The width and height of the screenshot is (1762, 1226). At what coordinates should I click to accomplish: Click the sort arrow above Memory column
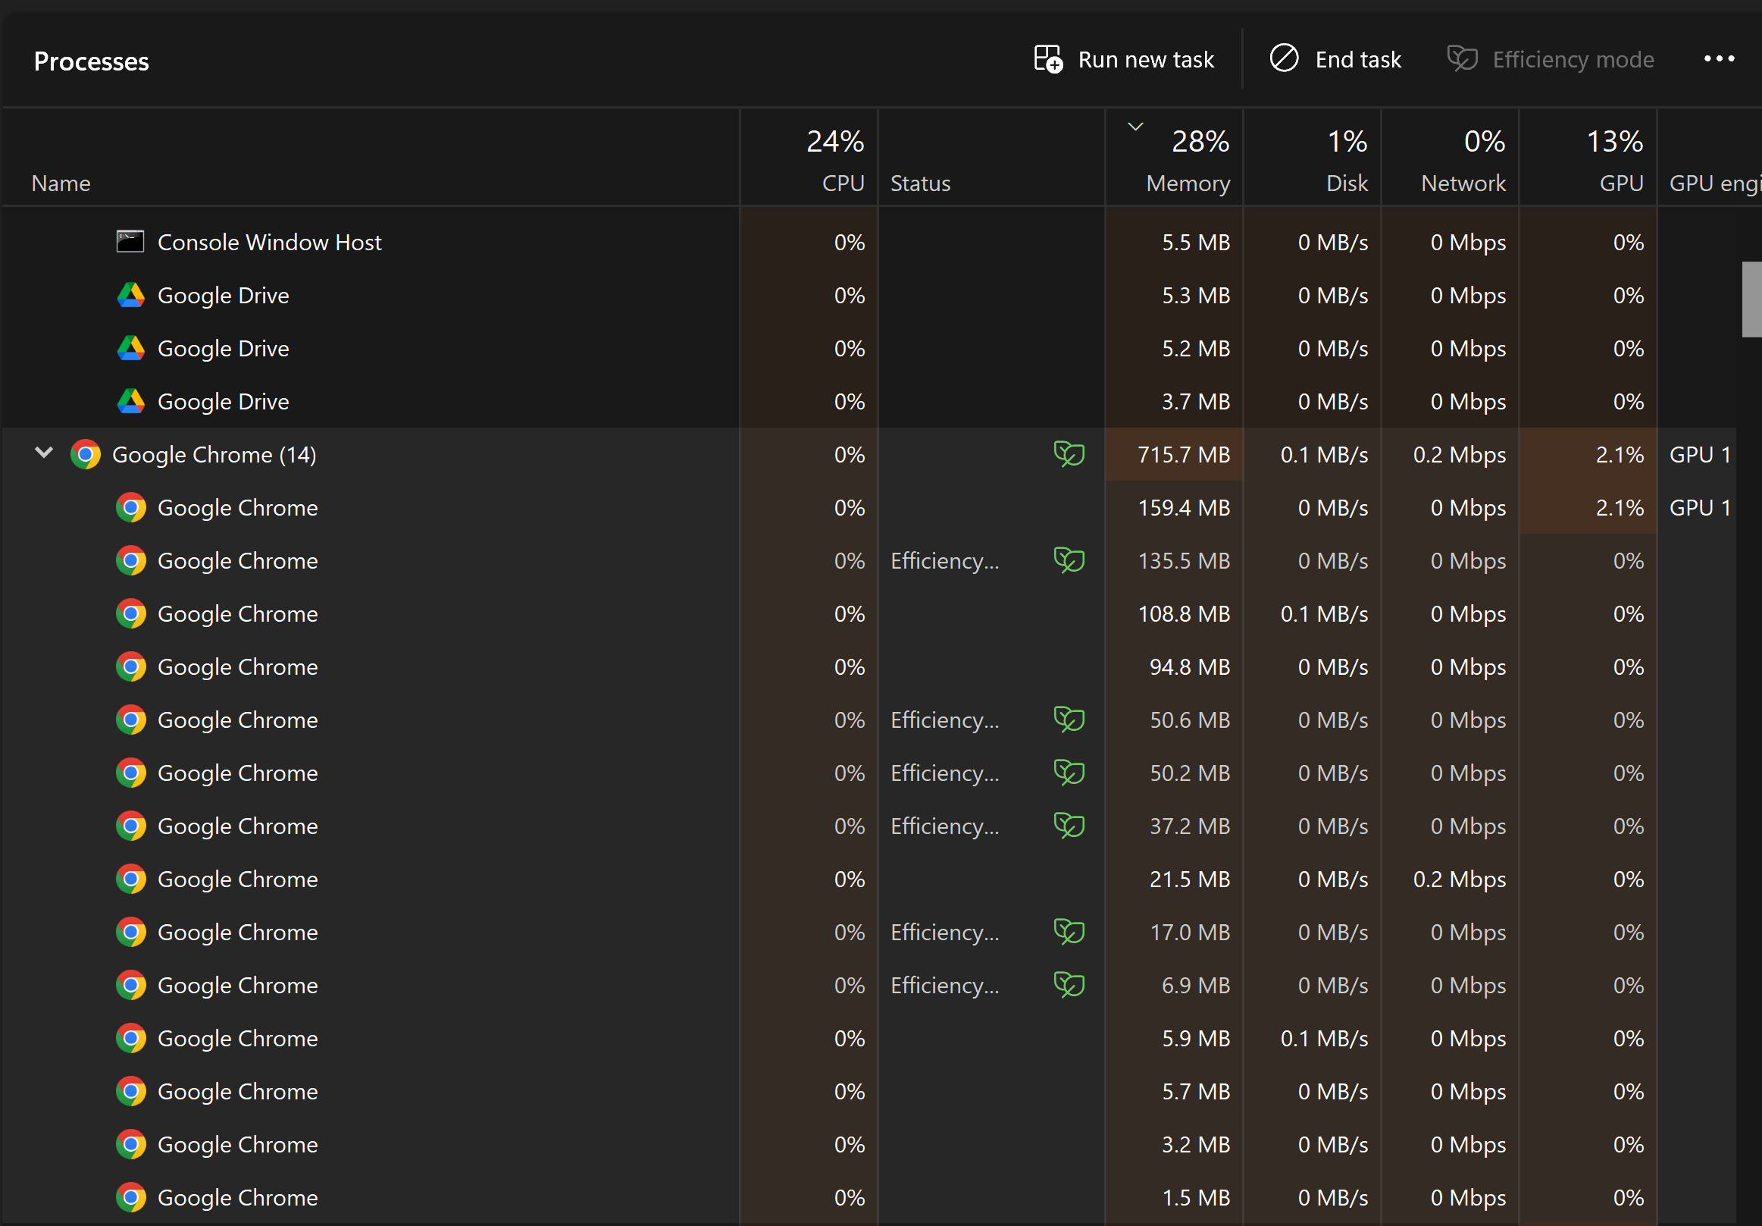pos(1135,127)
